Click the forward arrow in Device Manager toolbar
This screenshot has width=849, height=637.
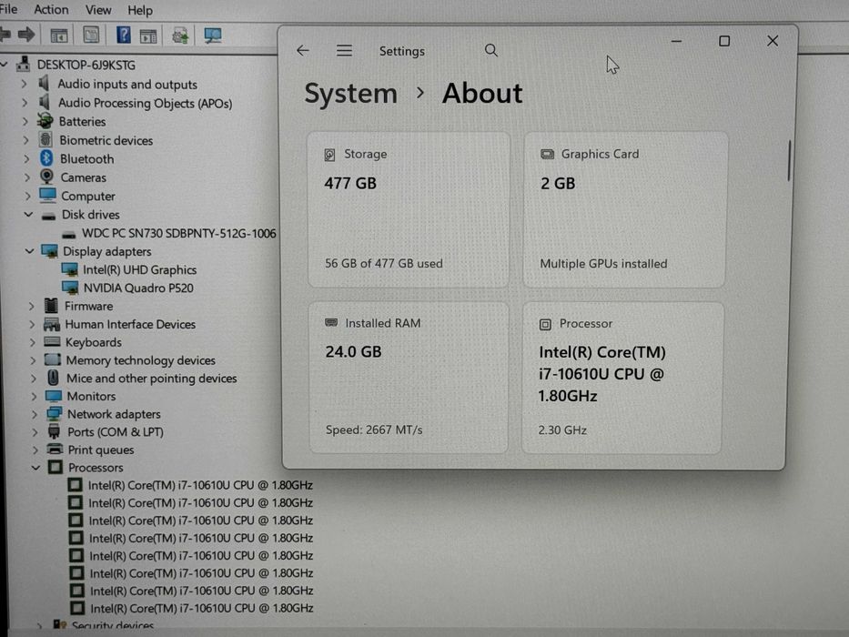click(25, 35)
